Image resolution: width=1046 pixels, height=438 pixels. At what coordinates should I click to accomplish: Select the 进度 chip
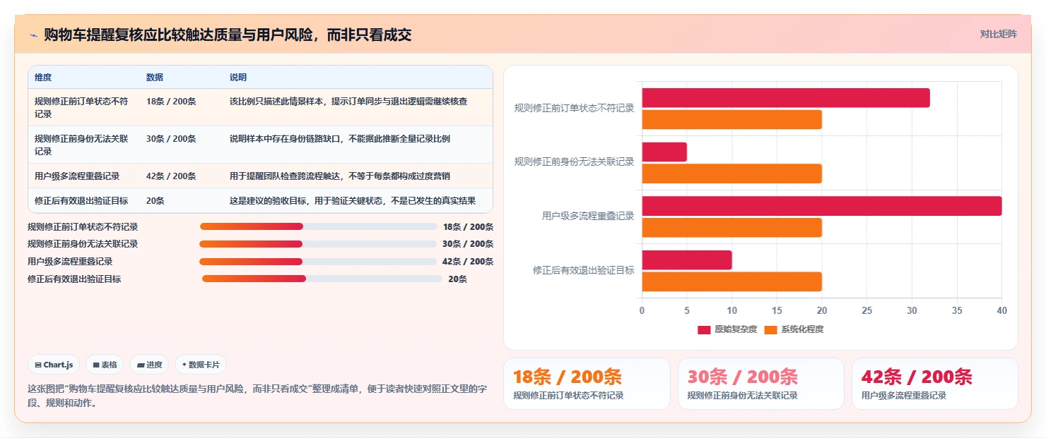[x=149, y=365]
